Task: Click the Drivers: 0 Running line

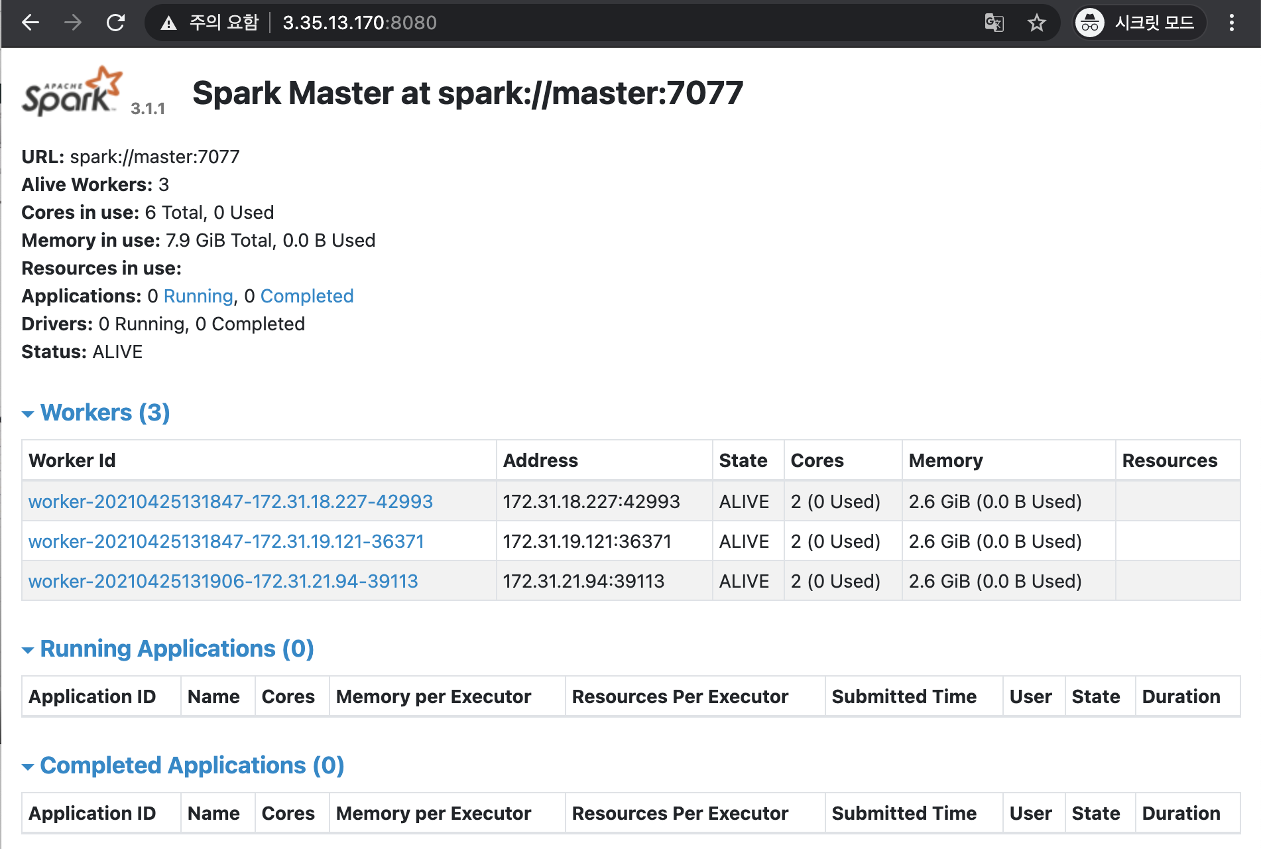Action: [x=163, y=324]
